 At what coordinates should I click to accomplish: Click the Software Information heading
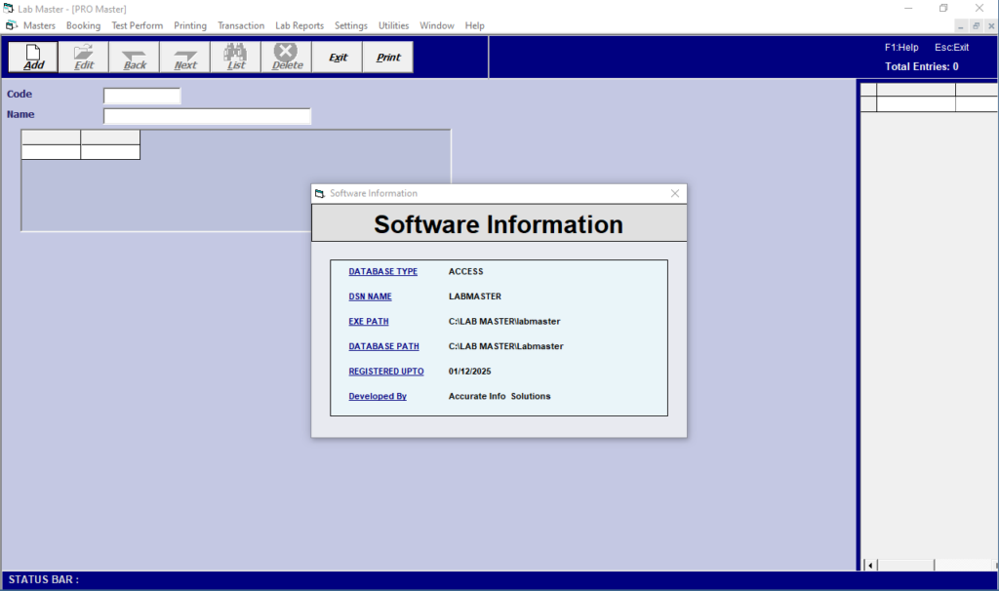(499, 224)
